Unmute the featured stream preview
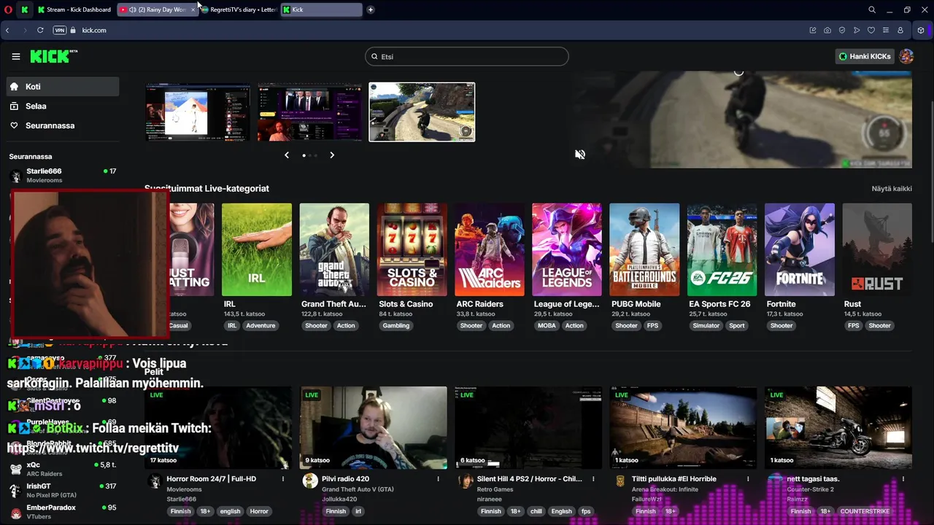934x525 pixels. 580,155
